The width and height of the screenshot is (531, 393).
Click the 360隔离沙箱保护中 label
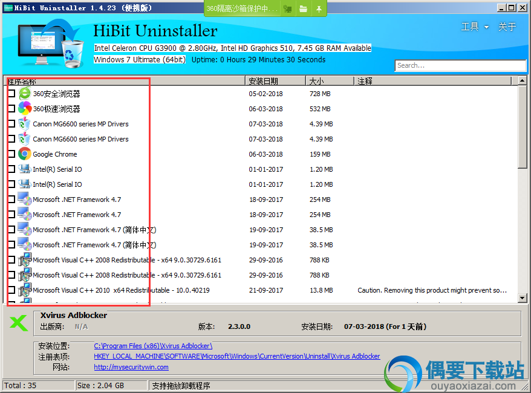pyautogui.click(x=242, y=9)
